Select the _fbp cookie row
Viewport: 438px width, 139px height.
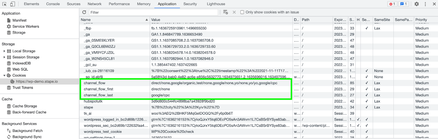click(x=259, y=28)
